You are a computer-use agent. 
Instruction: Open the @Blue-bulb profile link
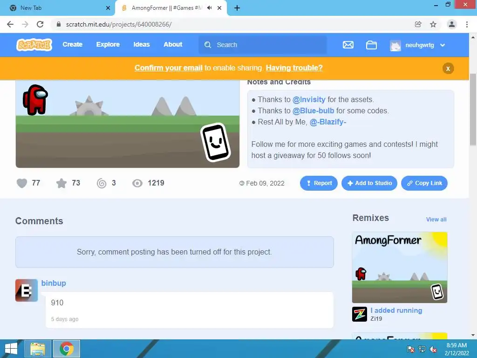pyautogui.click(x=313, y=111)
